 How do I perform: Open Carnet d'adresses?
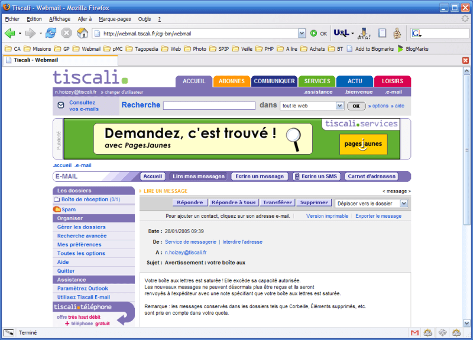(x=372, y=176)
